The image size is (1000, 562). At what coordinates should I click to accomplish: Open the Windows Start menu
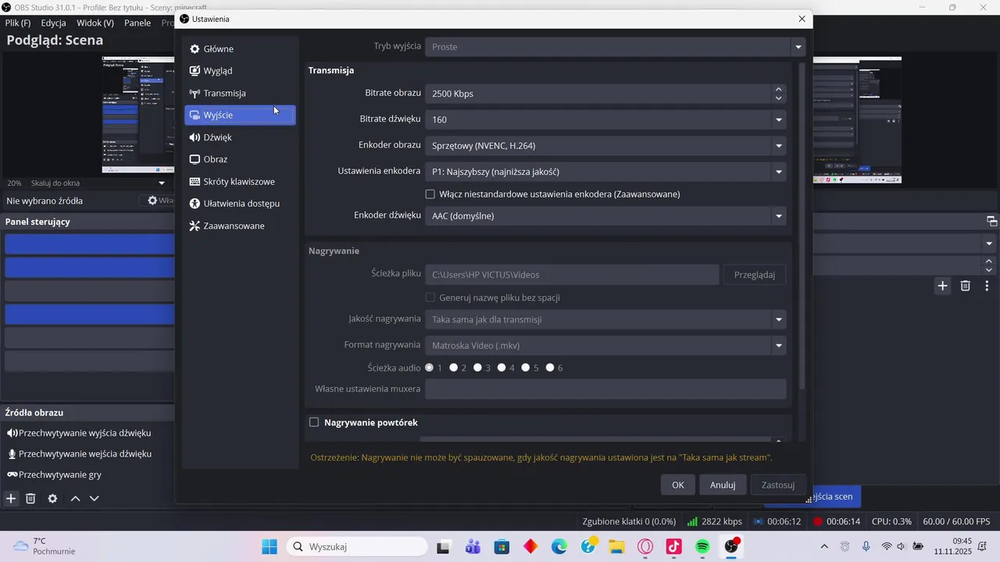pos(270,546)
